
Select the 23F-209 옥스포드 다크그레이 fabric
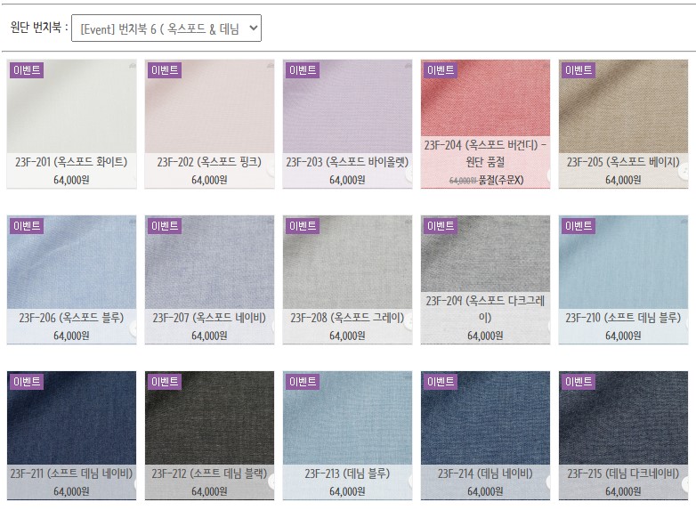(485, 279)
